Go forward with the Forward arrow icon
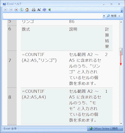 pyautogui.click(x=11, y=10)
